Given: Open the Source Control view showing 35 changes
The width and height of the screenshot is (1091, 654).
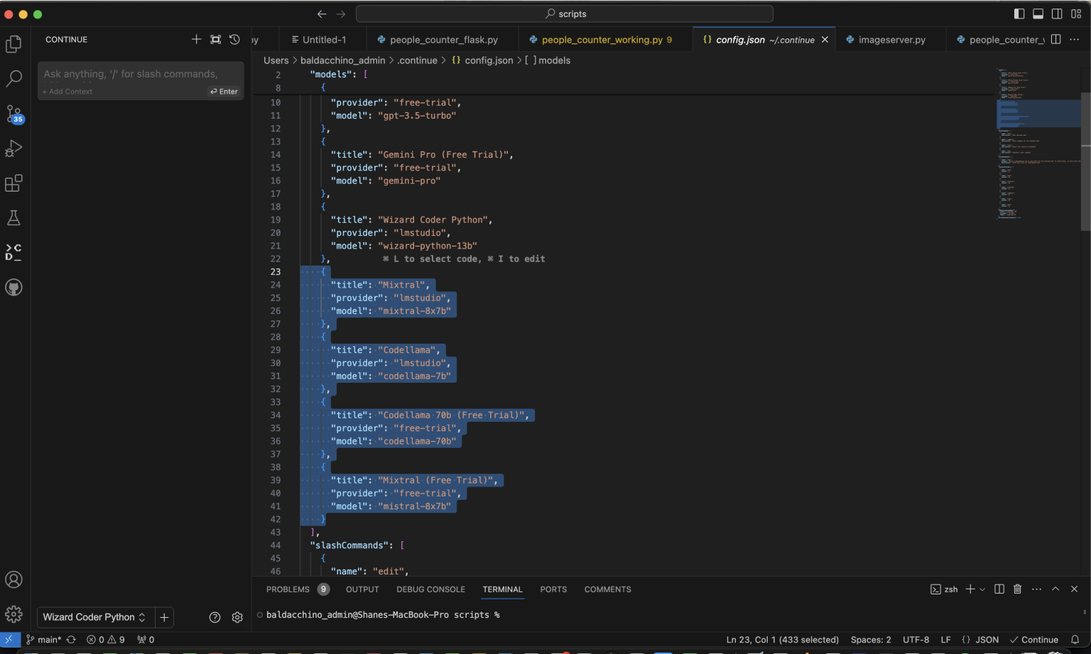Looking at the screenshot, I should tap(14, 114).
